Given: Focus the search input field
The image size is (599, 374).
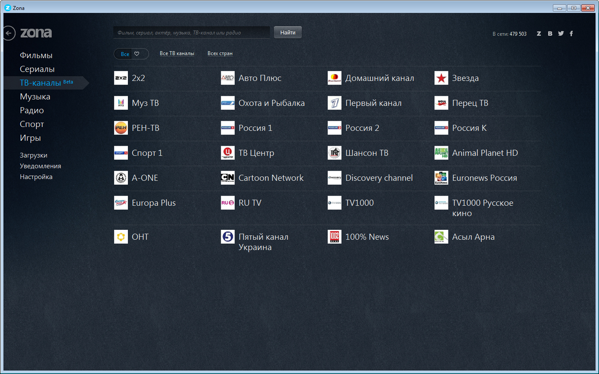Looking at the screenshot, I should click(x=191, y=33).
